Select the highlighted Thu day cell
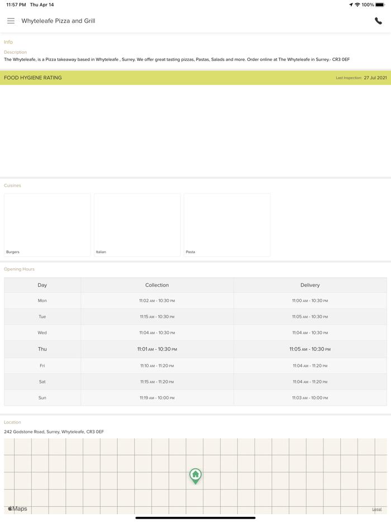 (42, 349)
